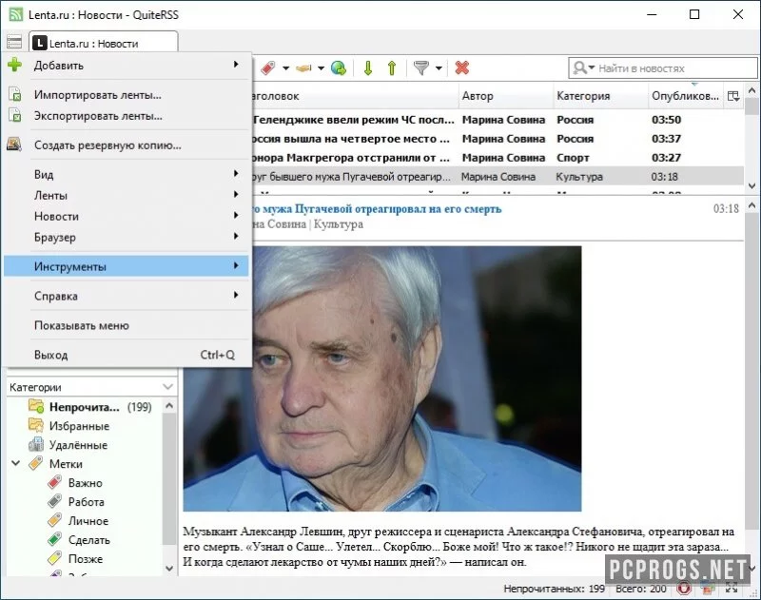Select the Спорт news row at 03:27
Image resolution: width=761 pixels, height=600 pixels.
498,158
